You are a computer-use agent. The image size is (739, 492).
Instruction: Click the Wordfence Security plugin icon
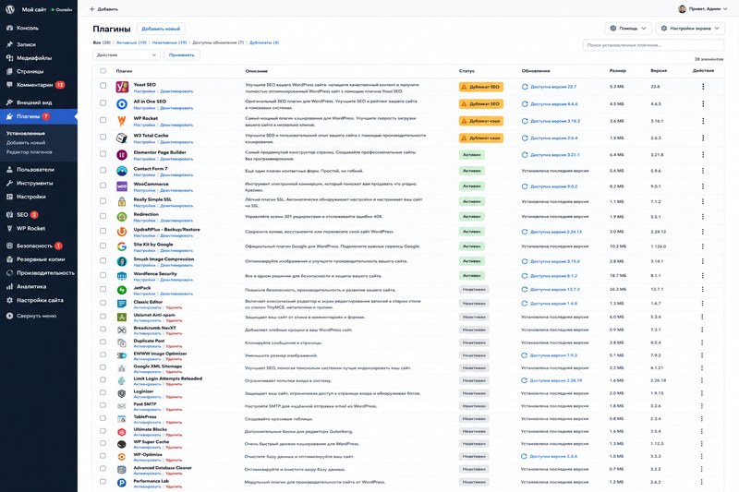tap(122, 276)
